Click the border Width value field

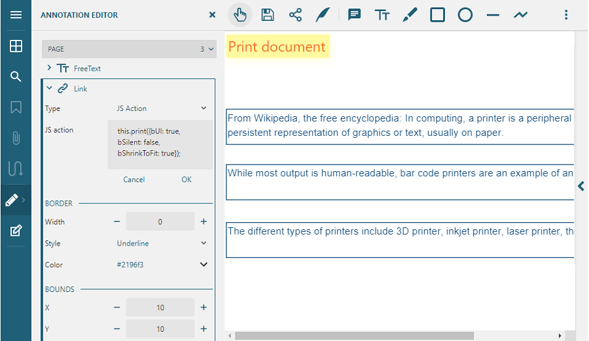click(x=160, y=221)
